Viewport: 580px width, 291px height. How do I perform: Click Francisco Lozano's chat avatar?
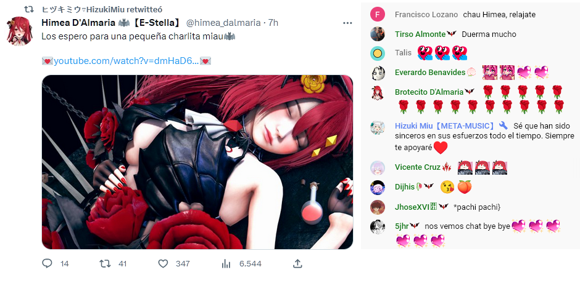point(377,14)
